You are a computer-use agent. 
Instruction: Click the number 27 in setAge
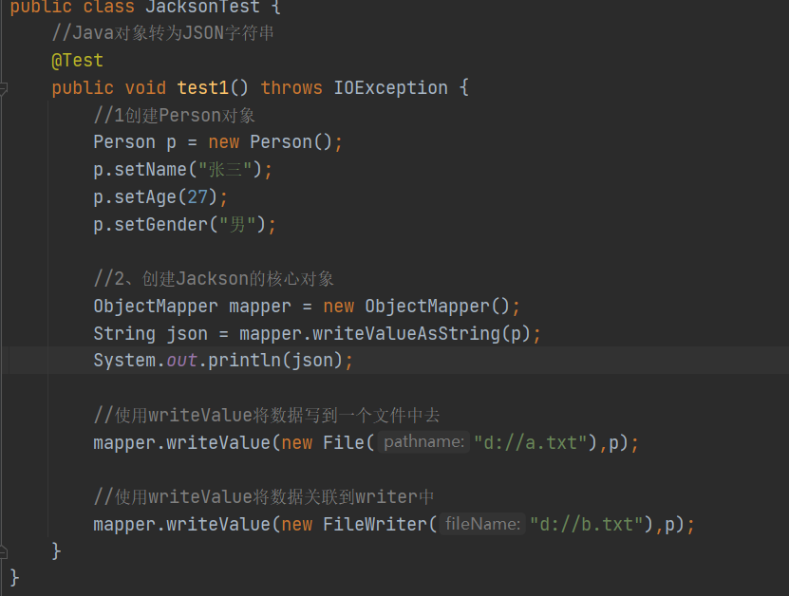pyautogui.click(x=197, y=197)
